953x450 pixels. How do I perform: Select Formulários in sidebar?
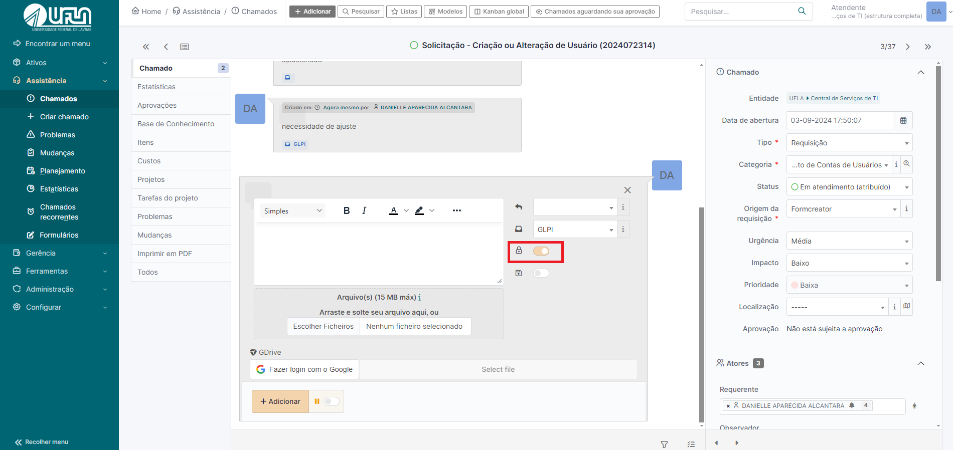pyautogui.click(x=59, y=235)
